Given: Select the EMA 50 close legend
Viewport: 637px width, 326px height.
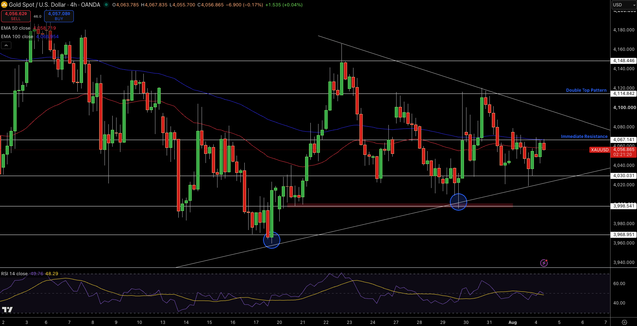Looking at the screenshot, I should pyautogui.click(x=16, y=28).
